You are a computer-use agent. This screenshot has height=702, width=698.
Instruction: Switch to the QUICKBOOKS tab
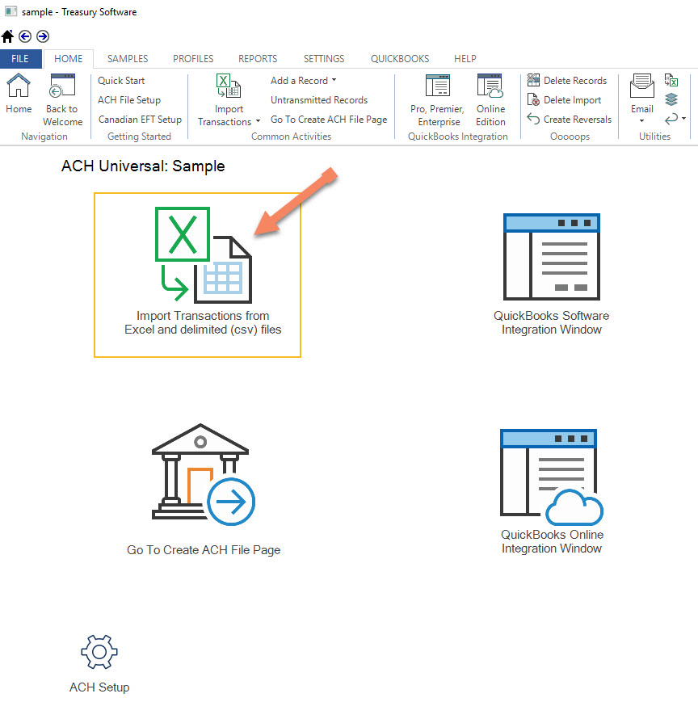pos(400,59)
